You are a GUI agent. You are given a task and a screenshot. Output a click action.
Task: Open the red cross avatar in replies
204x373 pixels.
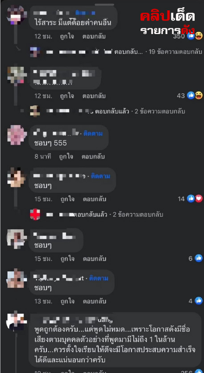point(35,215)
